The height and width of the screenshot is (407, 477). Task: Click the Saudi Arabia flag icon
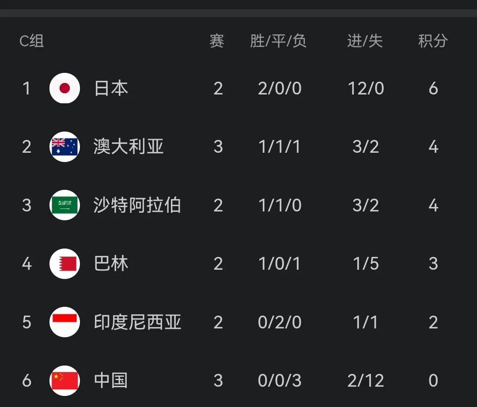coord(64,205)
